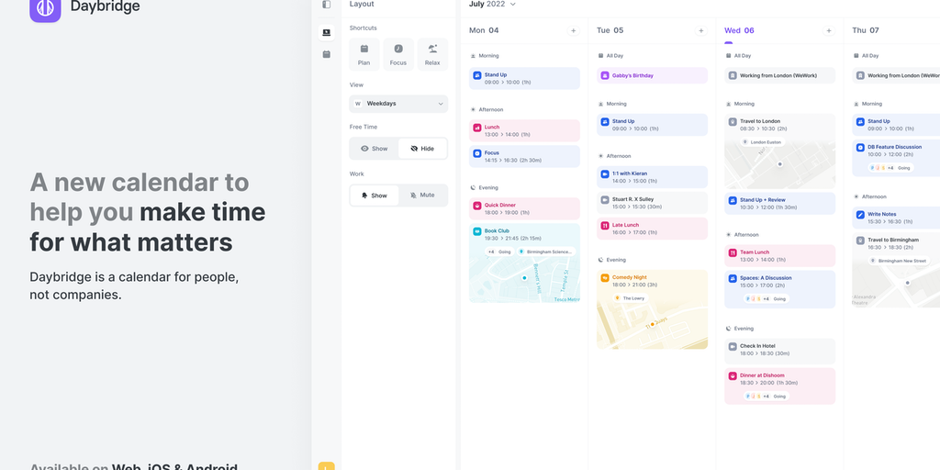The width and height of the screenshot is (940, 470).
Task: Click the Quick Dinner event icon
Action: click(x=477, y=206)
